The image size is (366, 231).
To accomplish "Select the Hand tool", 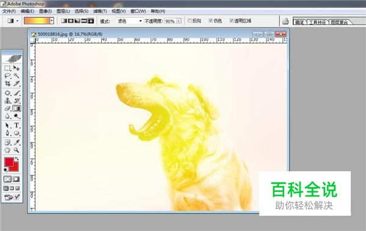I will tap(7, 150).
